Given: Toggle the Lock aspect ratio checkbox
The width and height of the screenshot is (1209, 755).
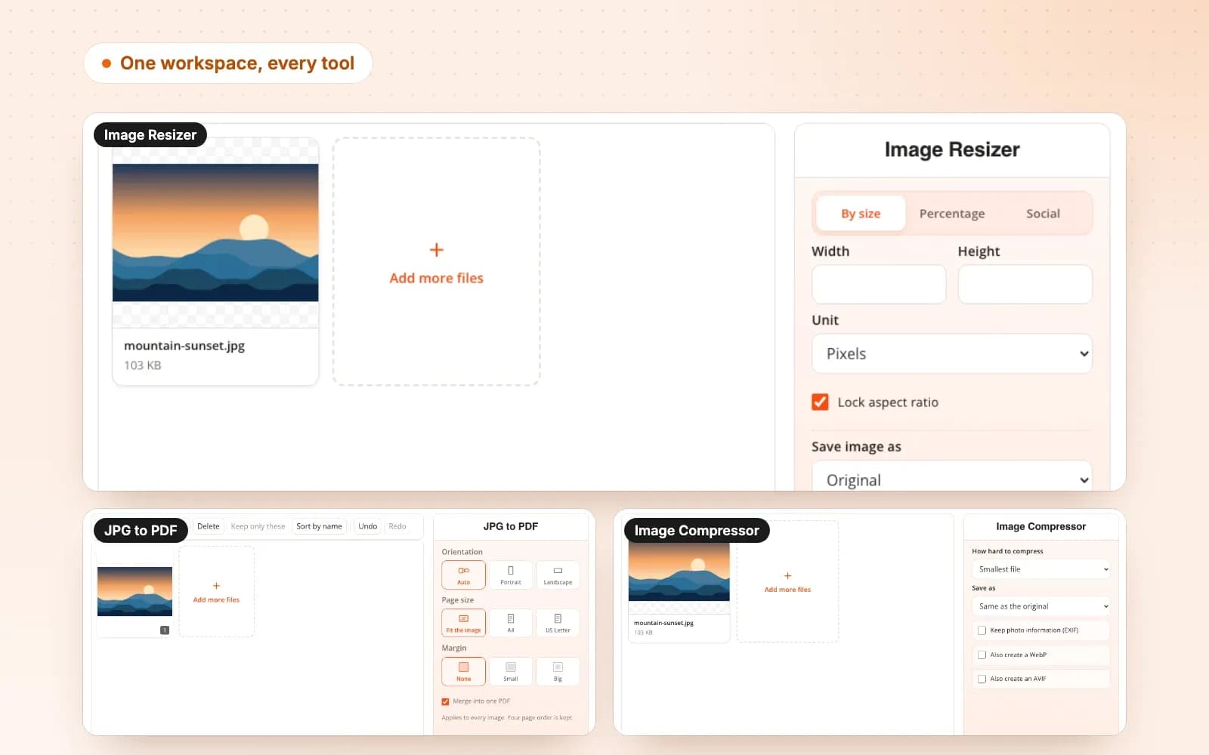Looking at the screenshot, I should [x=820, y=402].
